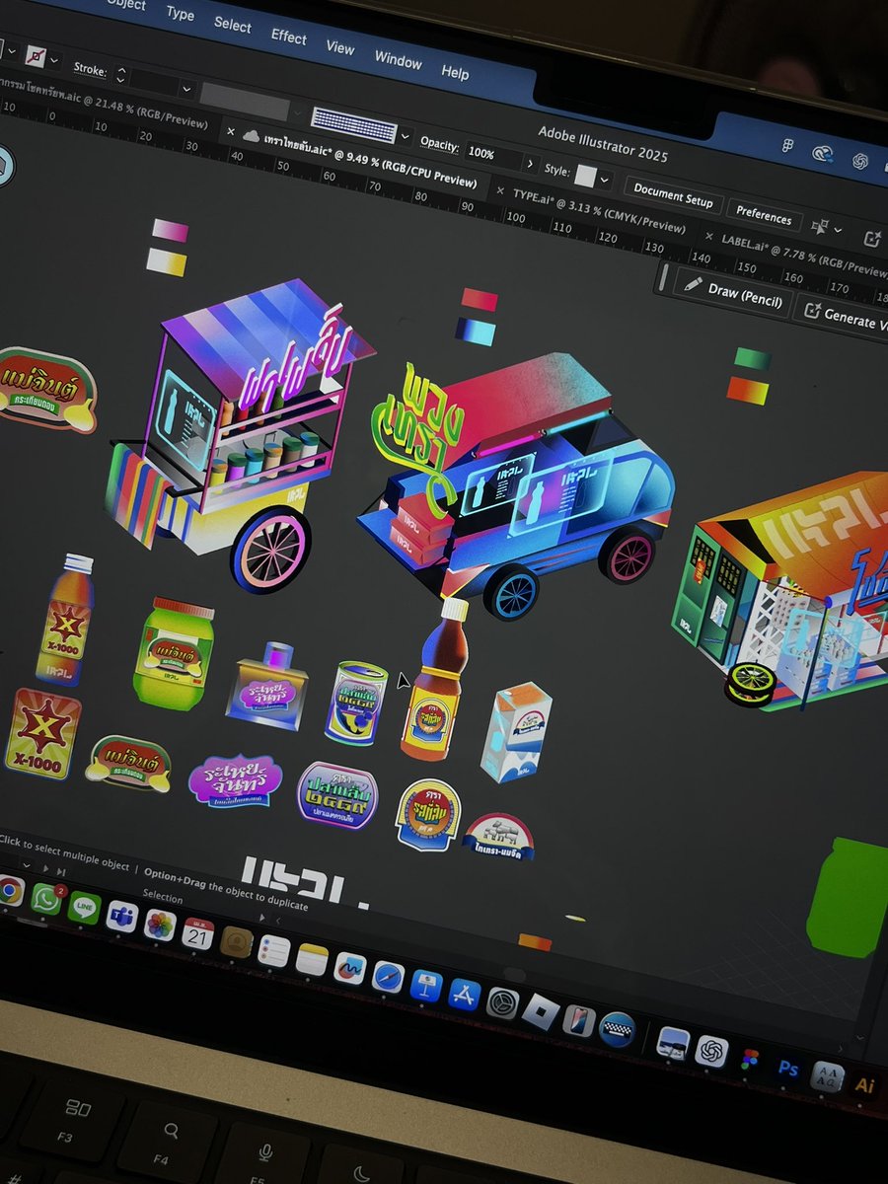Select the white-to-yellow gradient swatch rectangle
The image size is (888, 1184).
point(166,262)
